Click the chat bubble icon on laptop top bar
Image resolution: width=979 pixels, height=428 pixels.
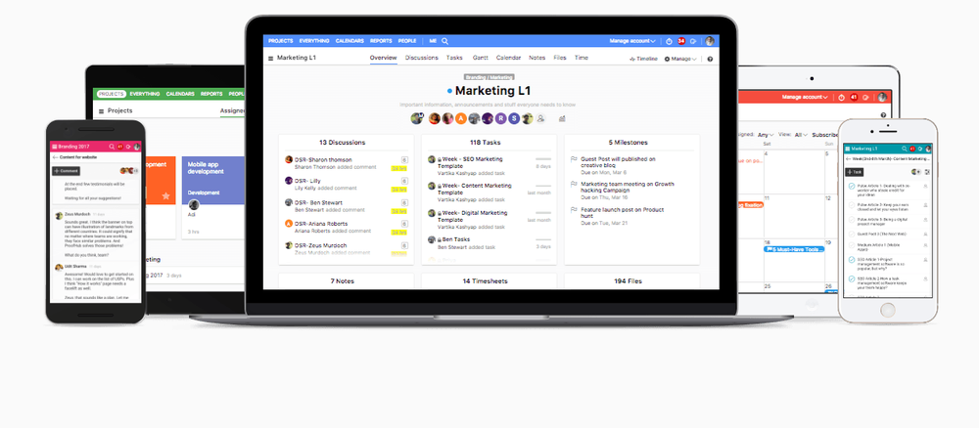click(x=693, y=42)
